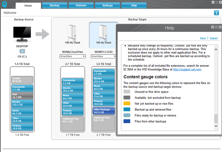The width and height of the screenshot is (222, 152).
Task: Click the 'Backup Target' heading
Action: [137, 20]
